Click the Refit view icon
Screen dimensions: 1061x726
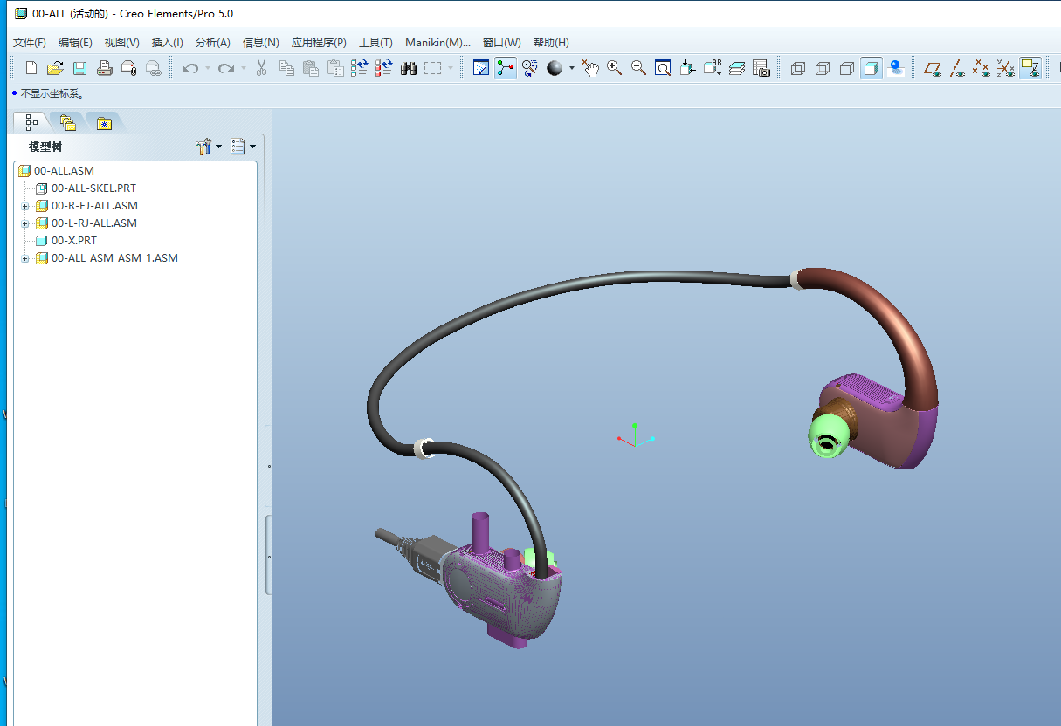point(663,68)
